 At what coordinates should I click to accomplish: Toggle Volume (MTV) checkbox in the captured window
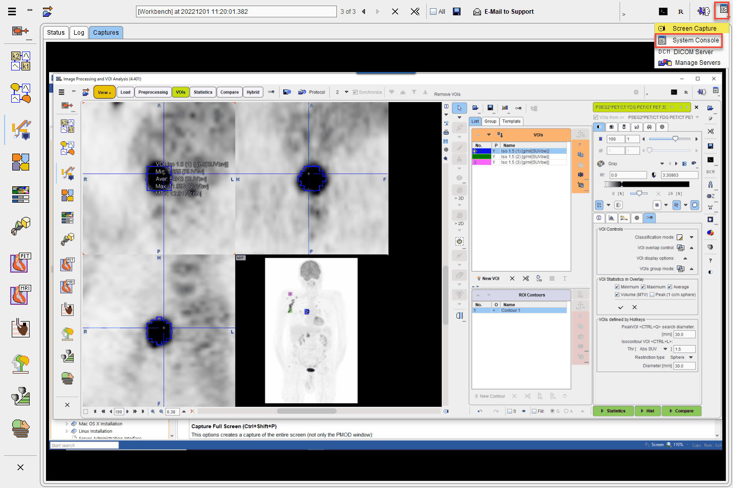pyautogui.click(x=617, y=295)
